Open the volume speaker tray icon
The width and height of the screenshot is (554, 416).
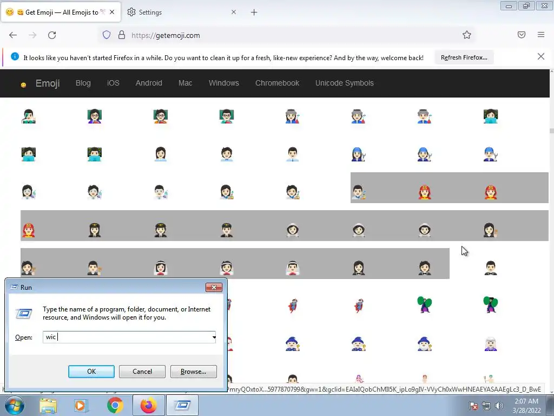(499, 406)
